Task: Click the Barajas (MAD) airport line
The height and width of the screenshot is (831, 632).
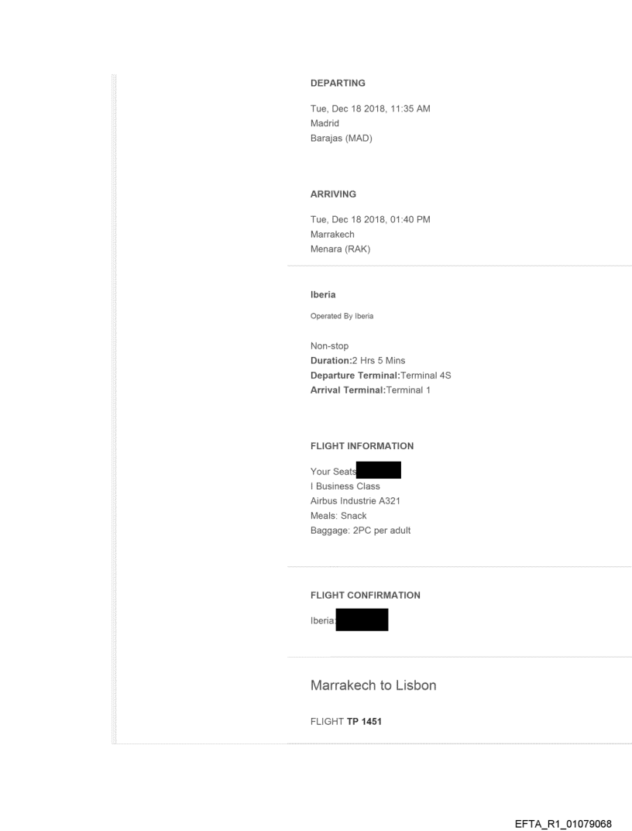Action: coord(342,139)
